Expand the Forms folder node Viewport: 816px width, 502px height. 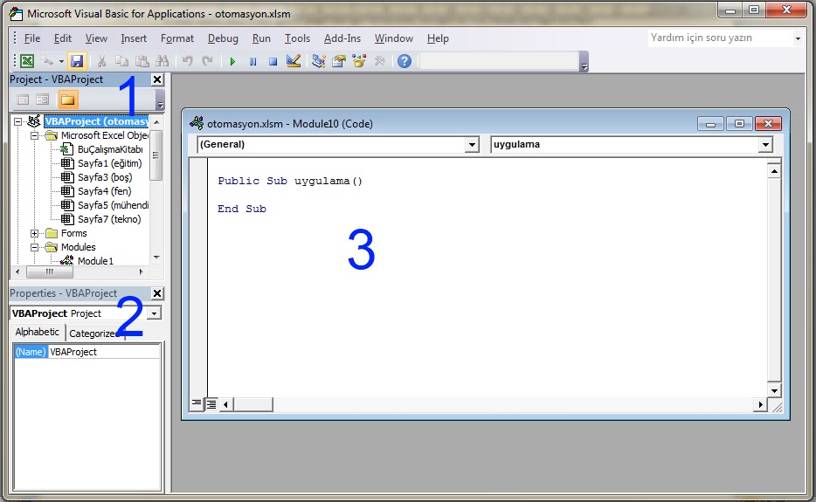click(x=34, y=233)
